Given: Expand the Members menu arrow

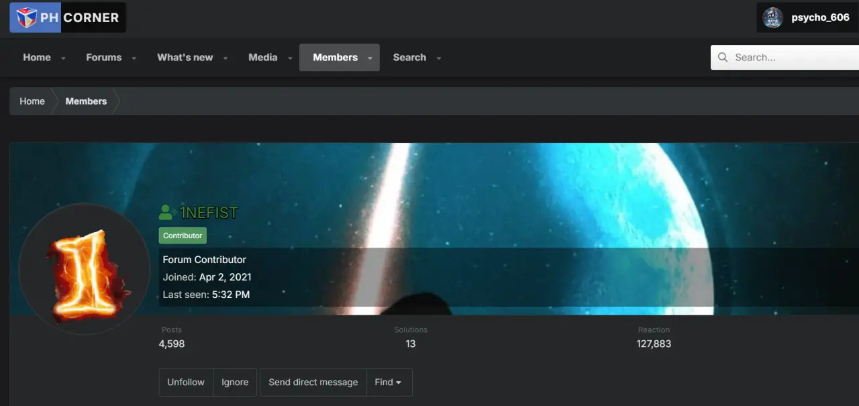Looking at the screenshot, I should pos(370,58).
